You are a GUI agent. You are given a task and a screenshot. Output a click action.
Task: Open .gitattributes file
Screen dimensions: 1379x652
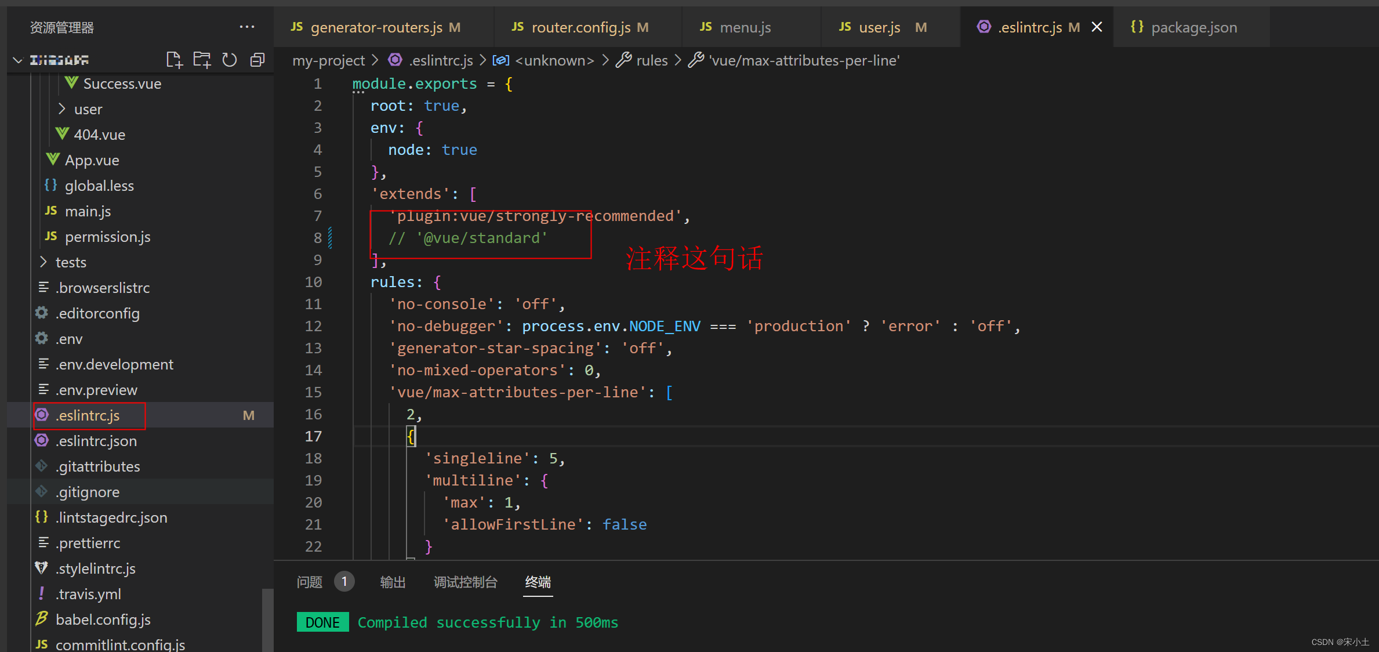pyautogui.click(x=98, y=466)
